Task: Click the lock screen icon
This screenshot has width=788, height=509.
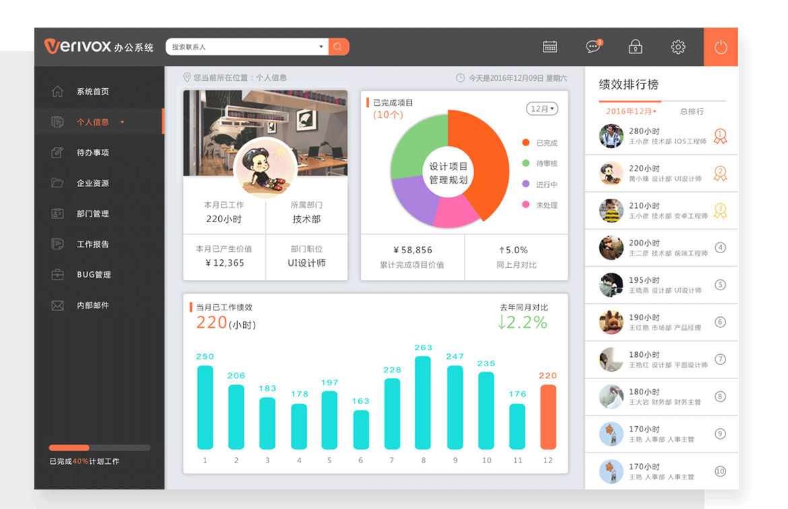Action: tap(635, 47)
